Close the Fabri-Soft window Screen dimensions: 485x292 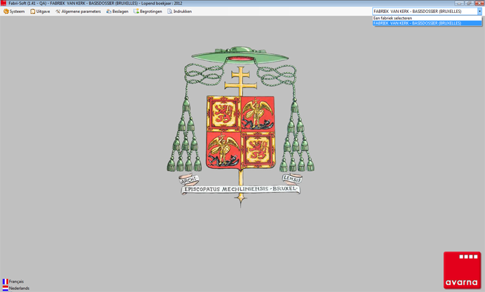pyautogui.click(x=479, y=3)
